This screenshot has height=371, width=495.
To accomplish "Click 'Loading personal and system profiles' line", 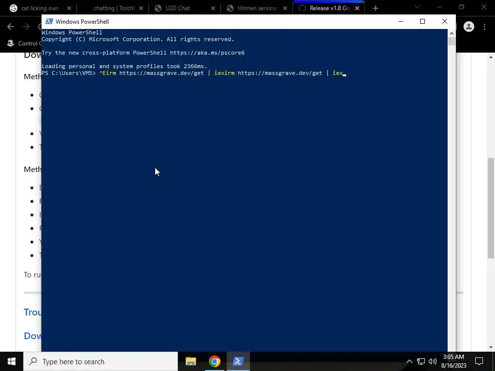I will pos(124,66).
